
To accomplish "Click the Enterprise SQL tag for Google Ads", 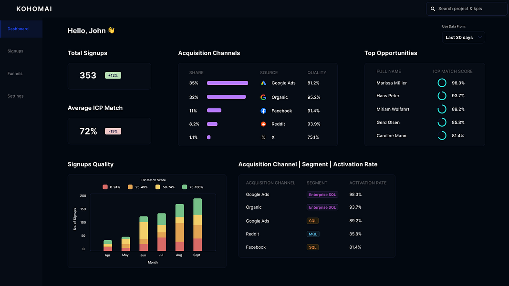I will click(x=322, y=194).
